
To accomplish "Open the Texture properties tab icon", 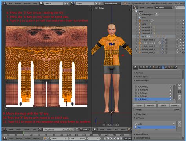I will tap(170, 67).
